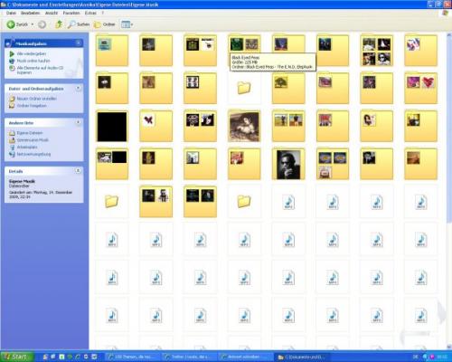Go back with the green Zurück arrow

pyautogui.click(x=17, y=24)
